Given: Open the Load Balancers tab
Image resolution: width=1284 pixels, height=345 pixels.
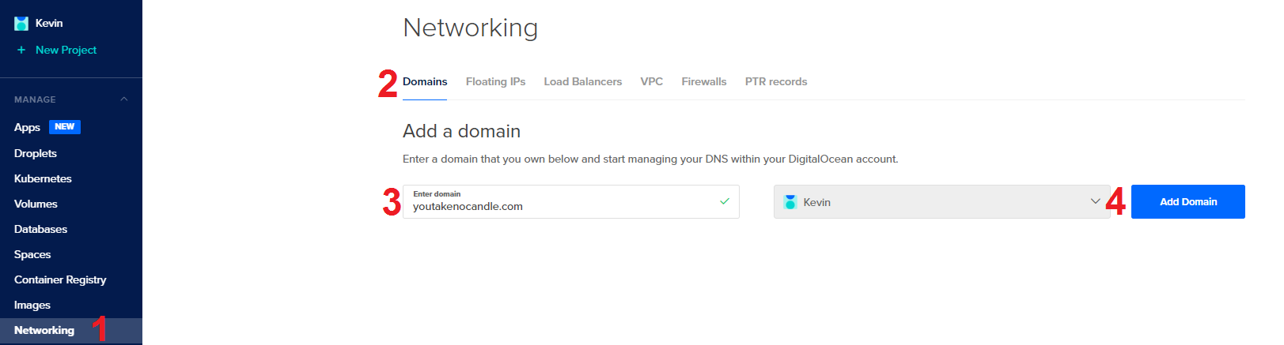Looking at the screenshot, I should point(582,82).
